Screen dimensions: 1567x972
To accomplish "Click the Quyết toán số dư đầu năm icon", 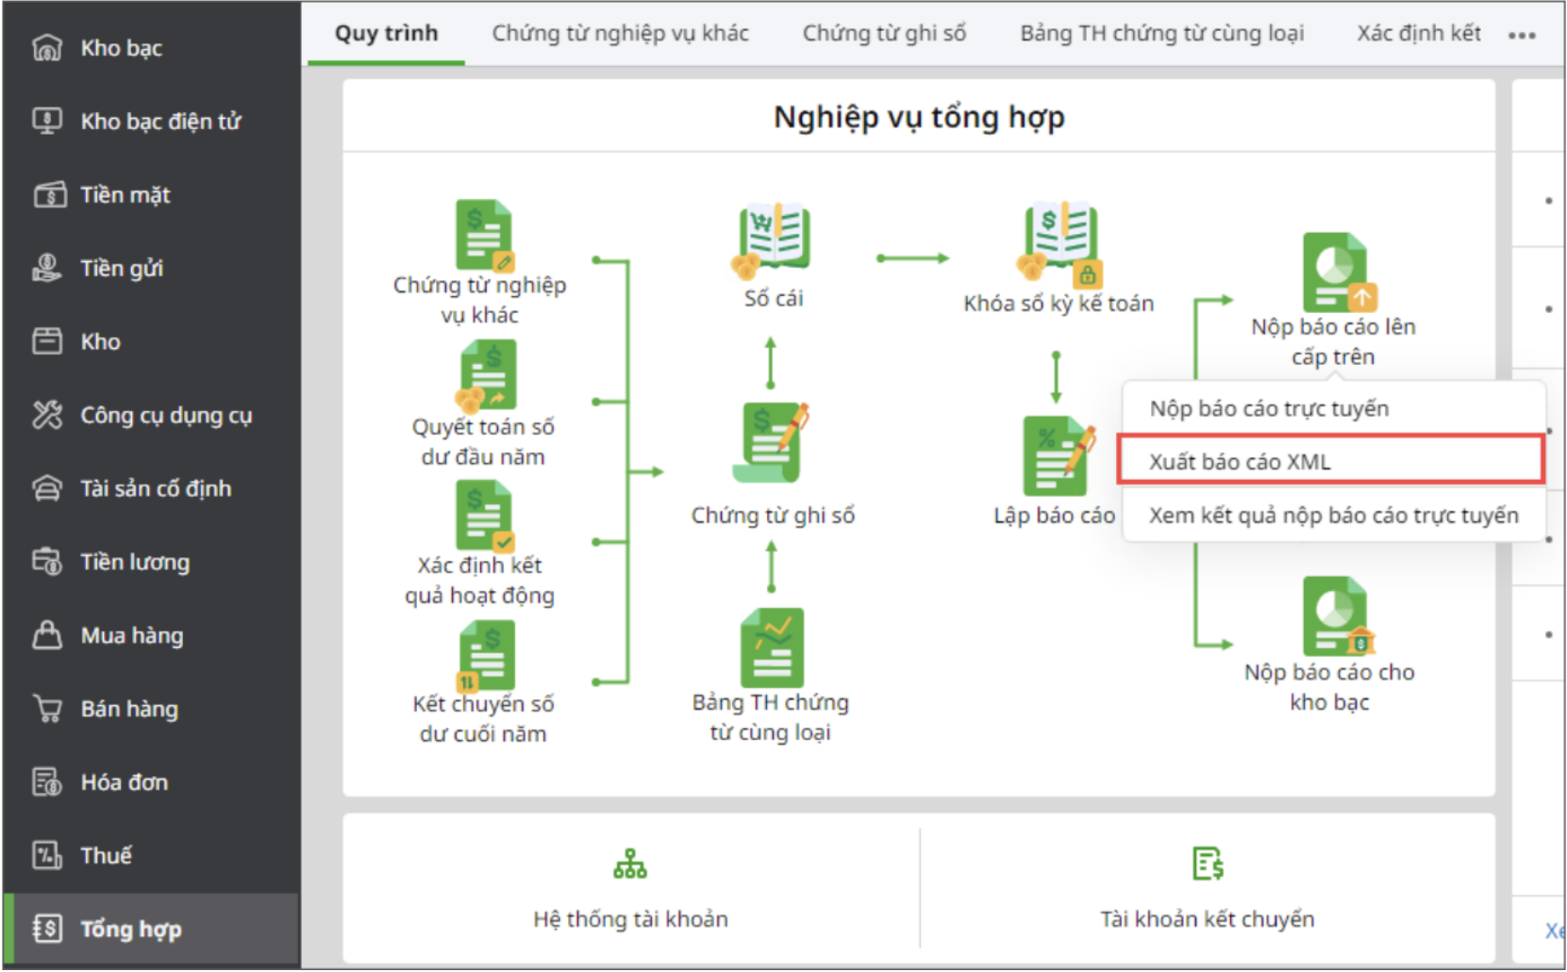I will click(x=485, y=375).
